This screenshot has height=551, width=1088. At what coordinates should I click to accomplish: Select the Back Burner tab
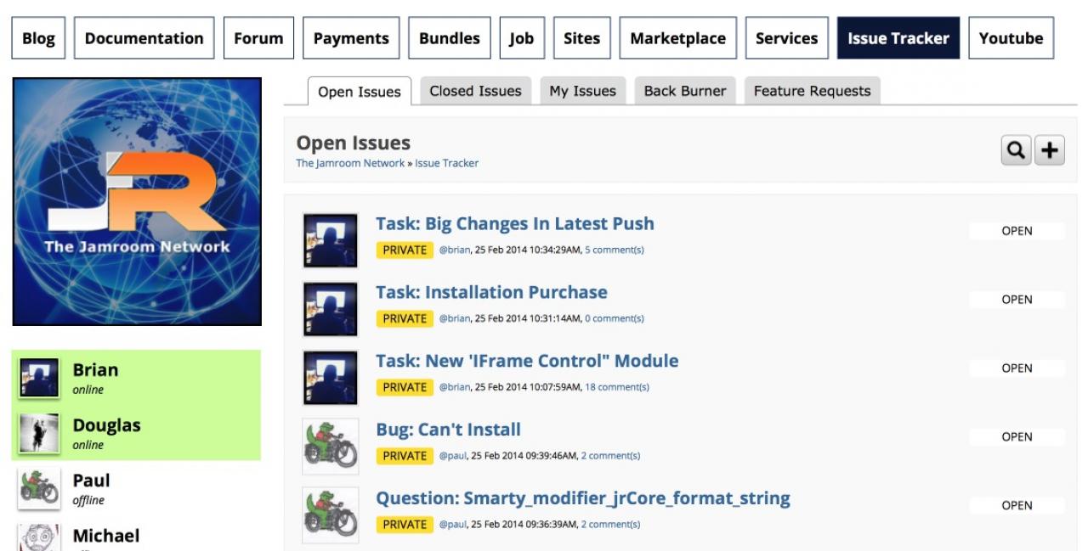coord(685,91)
